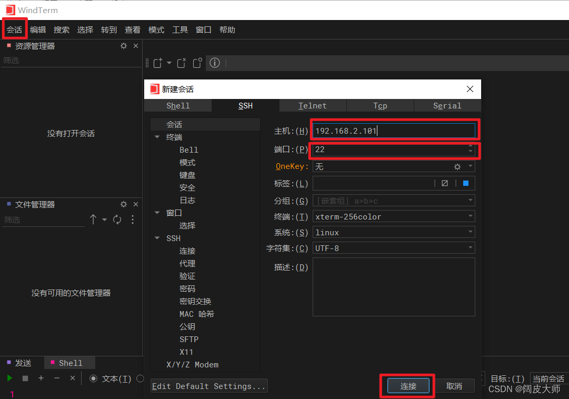Select Bell in the settings tree
This screenshot has height=399, width=569.
[188, 150]
